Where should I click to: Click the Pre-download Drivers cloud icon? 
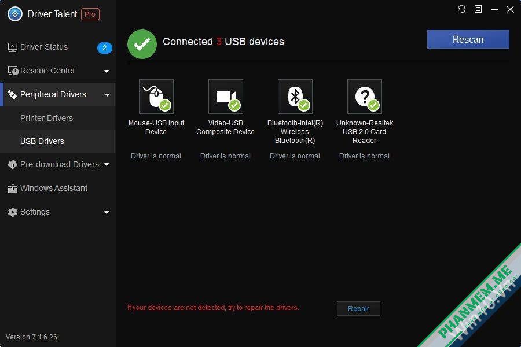tap(12, 165)
